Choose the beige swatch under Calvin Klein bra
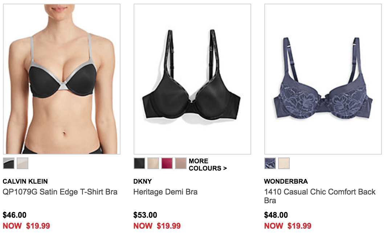The width and height of the screenshot is (387, 233). click(23, 163)
